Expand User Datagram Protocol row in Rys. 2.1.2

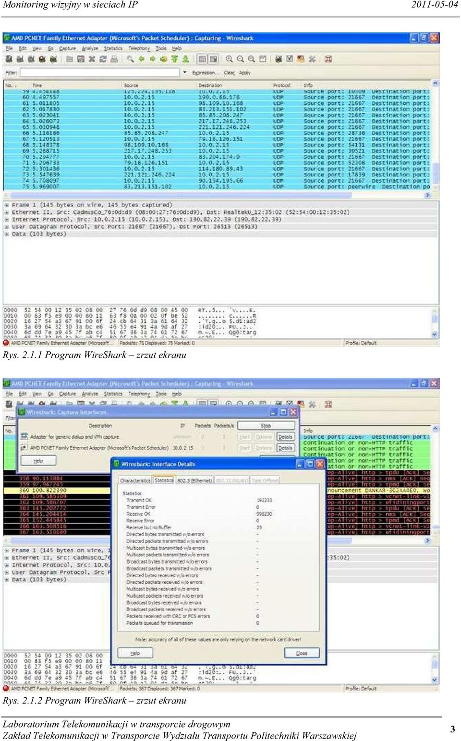pos(7,572)
